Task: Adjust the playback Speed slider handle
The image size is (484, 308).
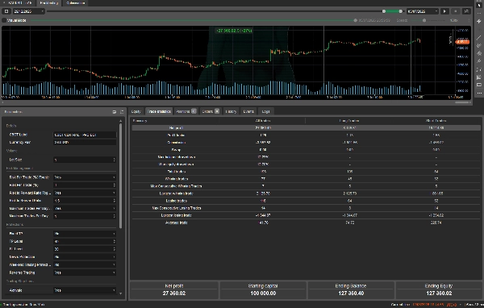Action: (424, 20)
